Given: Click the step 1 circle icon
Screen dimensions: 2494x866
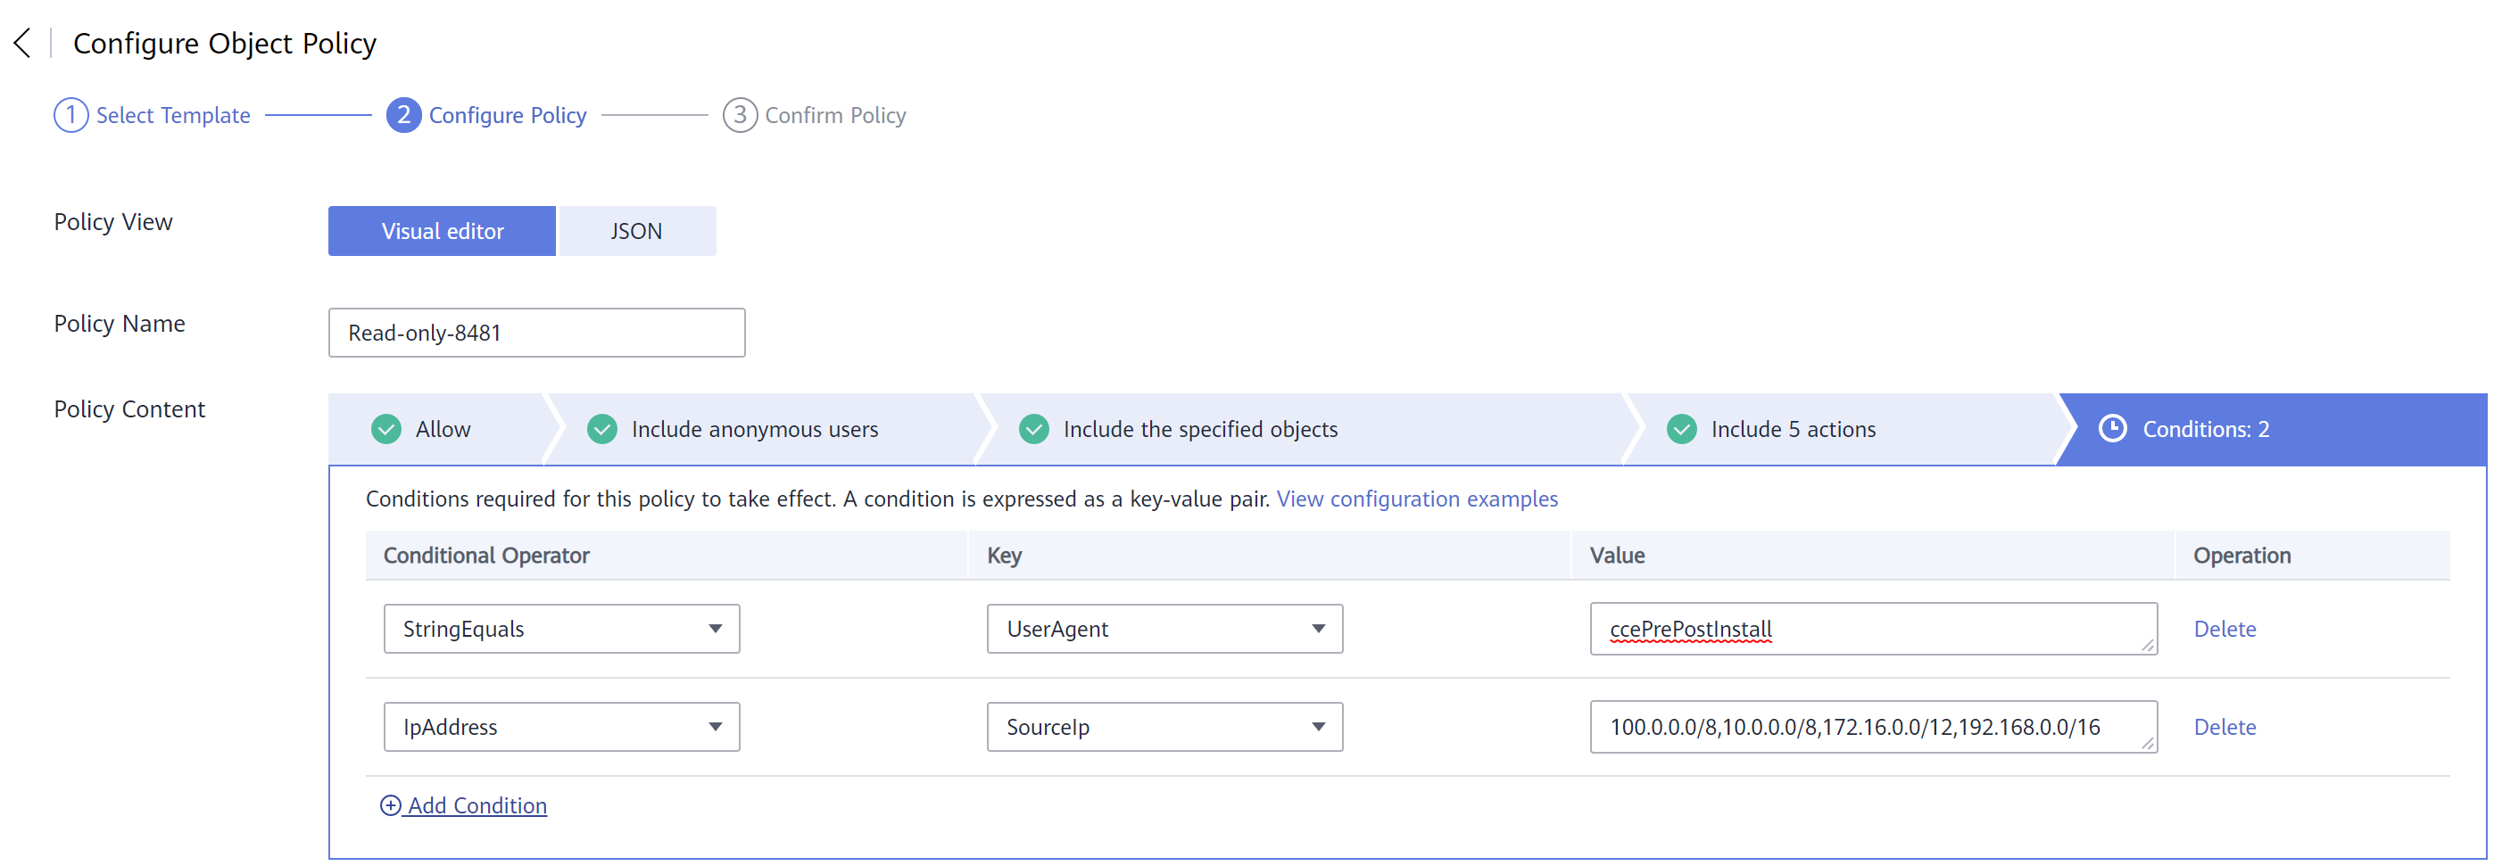Looking at the screenshot, I should coord(70,115).
